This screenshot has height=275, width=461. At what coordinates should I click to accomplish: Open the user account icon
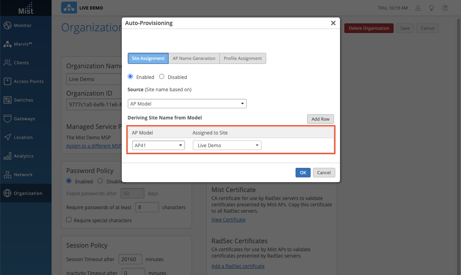pos(418,8)
